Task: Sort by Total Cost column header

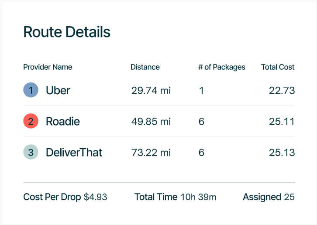Action: pyautogui.click(x=278, y=67)
